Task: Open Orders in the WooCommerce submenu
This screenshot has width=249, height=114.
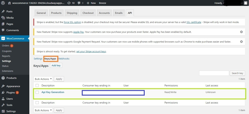Action: [6, 45]
